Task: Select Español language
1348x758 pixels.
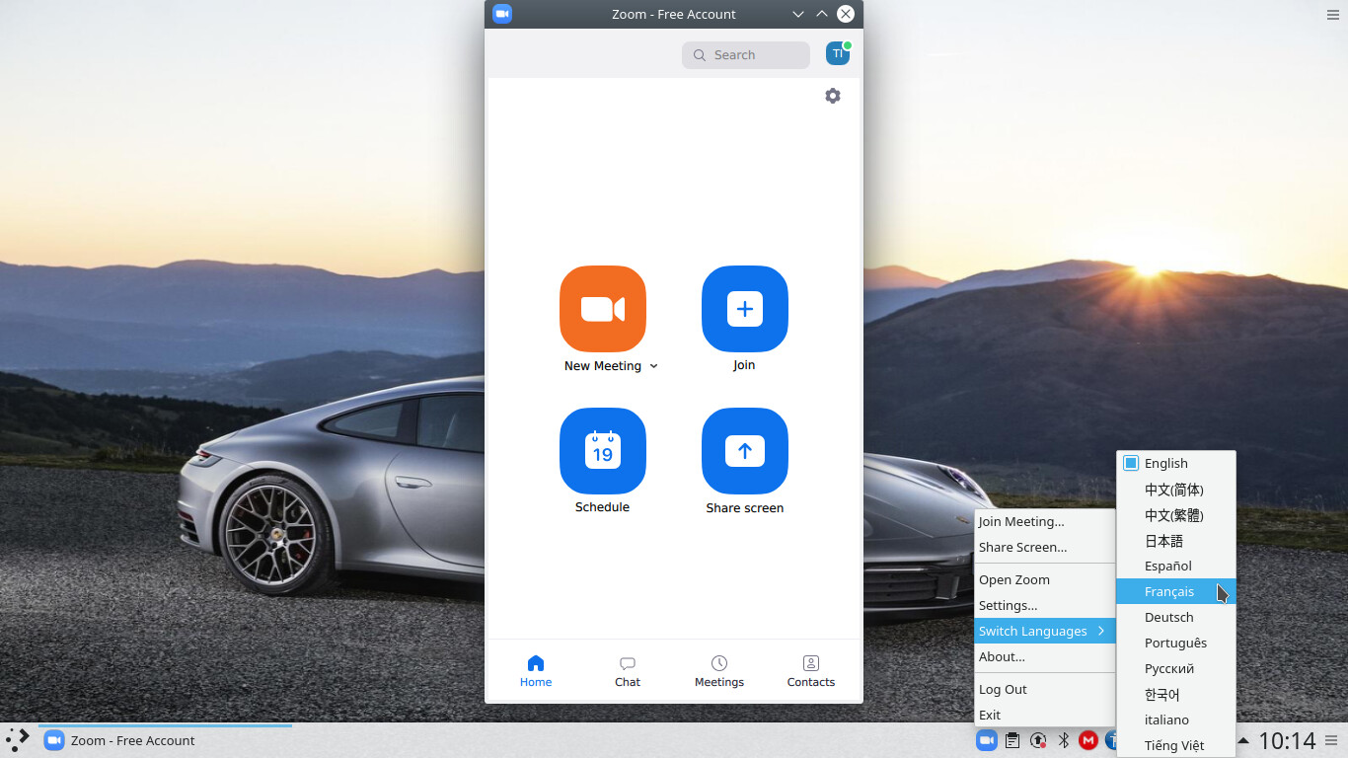Action: click(1175, 566)
